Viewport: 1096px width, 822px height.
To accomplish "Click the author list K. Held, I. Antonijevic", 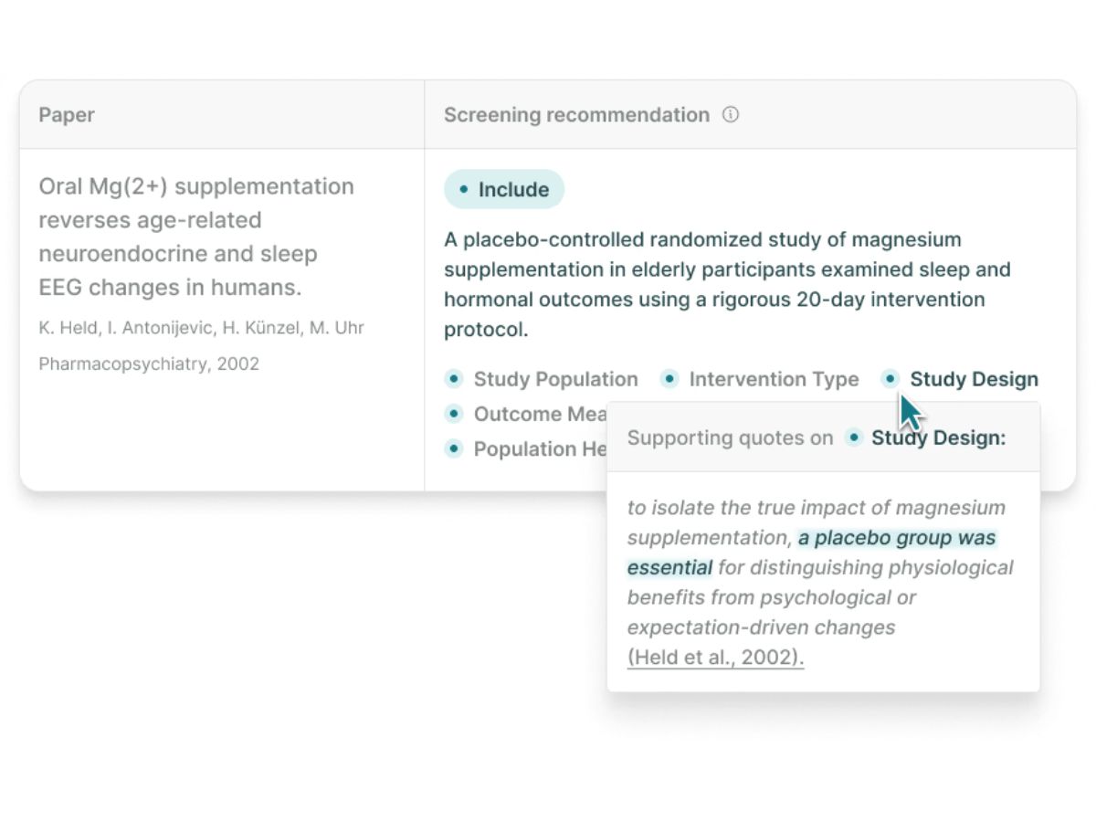I will (201, 327).
